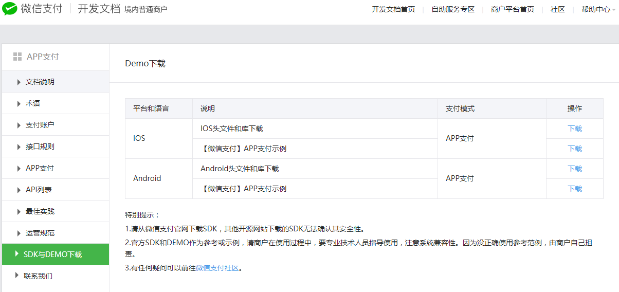Viewport: 619px width, 292px height.
Task: Click the WeChat Pay logo icon
Action: [10, 9]
